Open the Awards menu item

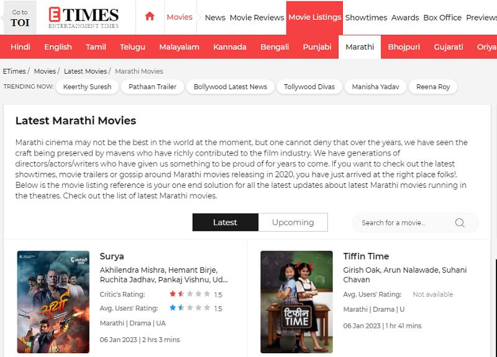[405, 18]
